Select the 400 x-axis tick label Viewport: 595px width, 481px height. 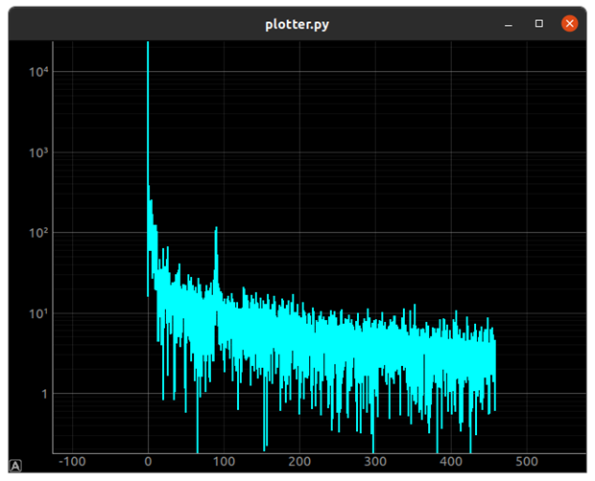pos(451,462)
